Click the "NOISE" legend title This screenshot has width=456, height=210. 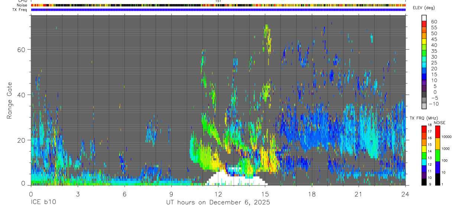click(440, 123)
